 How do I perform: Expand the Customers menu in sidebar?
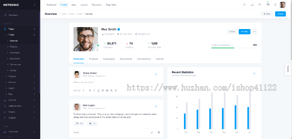click(x=20, y=132)
